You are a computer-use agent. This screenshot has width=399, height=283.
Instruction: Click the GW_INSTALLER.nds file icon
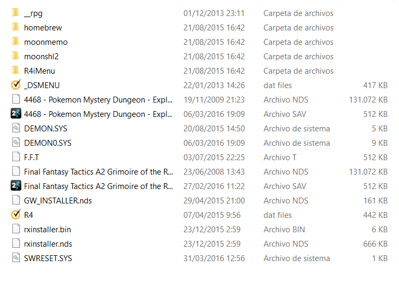coord(15,200)
